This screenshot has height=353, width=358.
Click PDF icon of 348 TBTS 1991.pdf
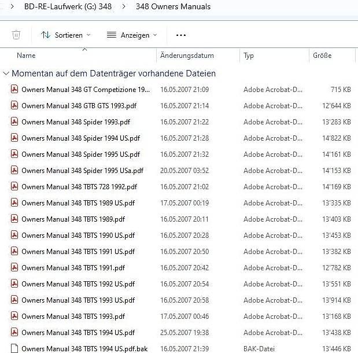tap(14, 267)
